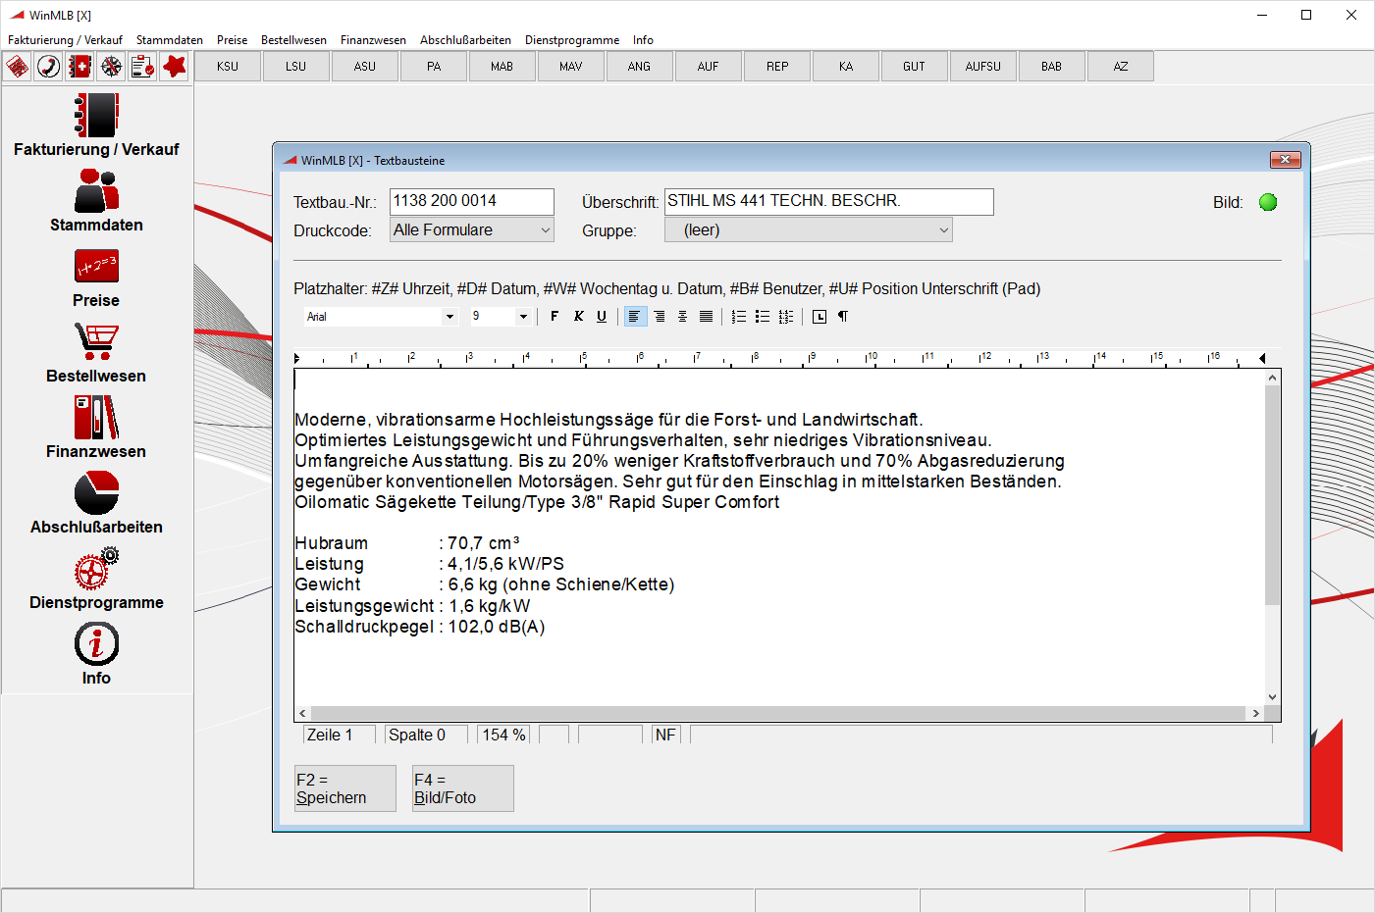Image resolution: width=1375 pixels, height=913 pixels.
Task: Select justified text alignment
Action: (x=706, y=317)
